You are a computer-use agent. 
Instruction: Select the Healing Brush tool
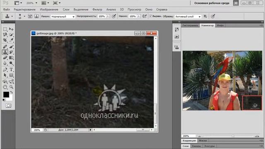click(5, 46)
